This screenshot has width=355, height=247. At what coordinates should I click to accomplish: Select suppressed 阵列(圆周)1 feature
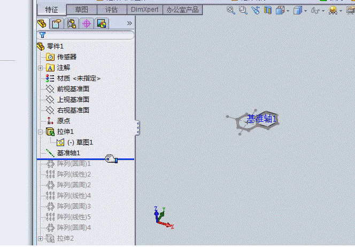click(x=74, y=164)
